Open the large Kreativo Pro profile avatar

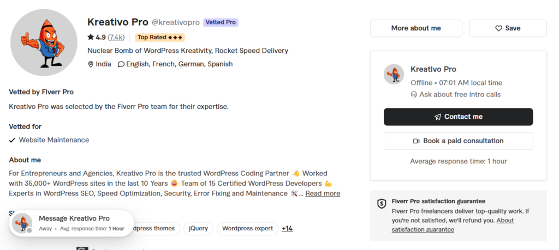(x=44, y=42)
